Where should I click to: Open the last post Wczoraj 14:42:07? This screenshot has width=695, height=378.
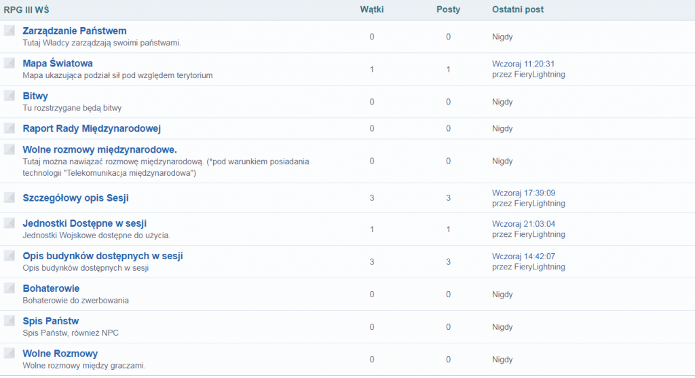[x=523, y=257]
